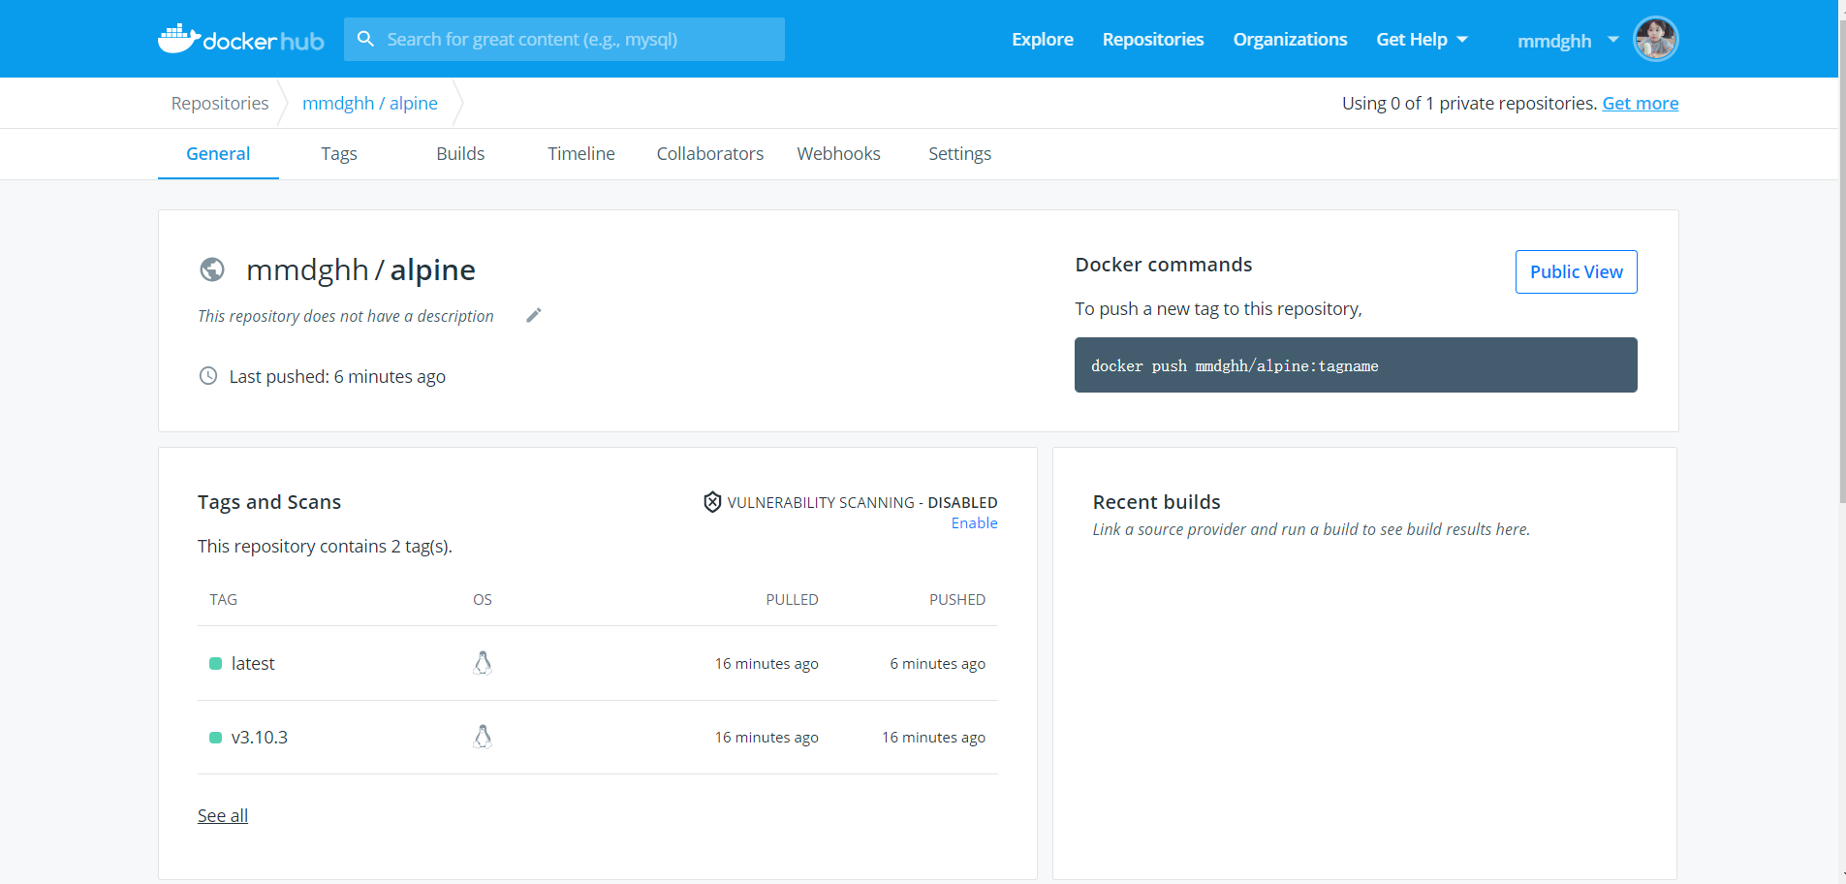Click "This repository contains 2 tag(s)." text
This screenshot has width=1846, height=884.
(326, 547)
